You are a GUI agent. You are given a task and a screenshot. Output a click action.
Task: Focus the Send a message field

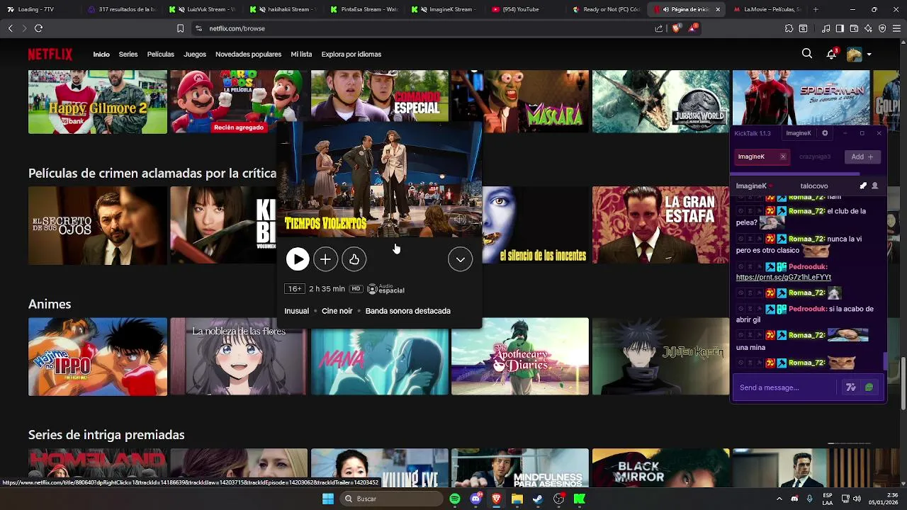[785, 387]
